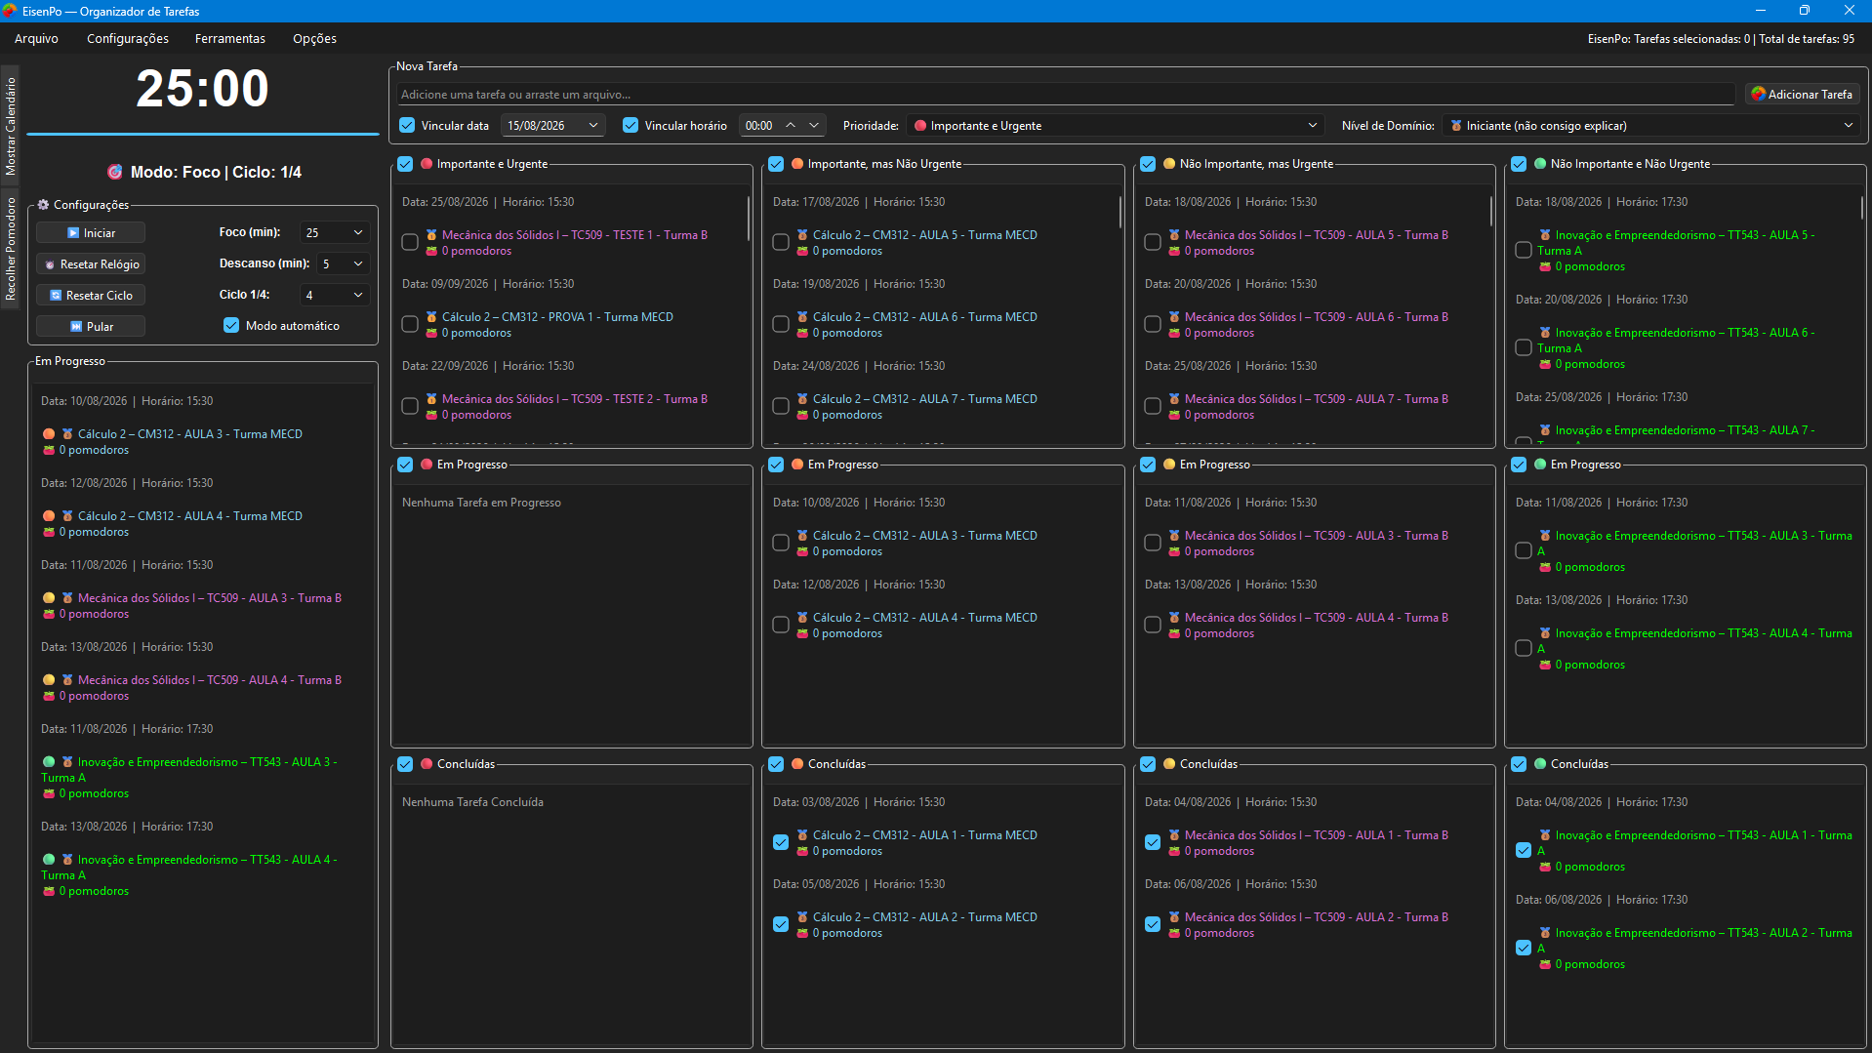Image resolution: width=1872 pixels, height=1053 pixels.
Task: Click the EisenPo app icon in title bar
Action: [10, 11]
